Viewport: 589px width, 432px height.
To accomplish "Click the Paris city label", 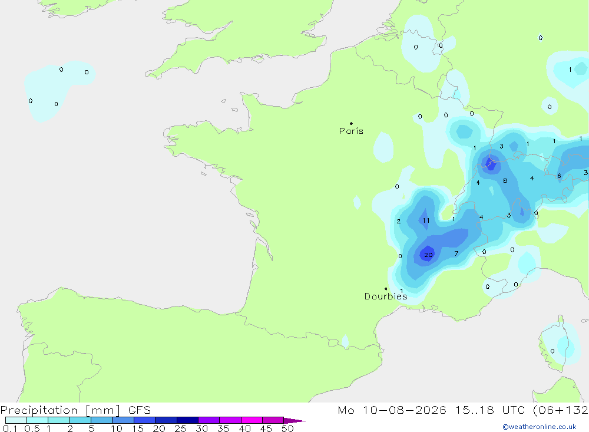I will [x=351, y=131].
